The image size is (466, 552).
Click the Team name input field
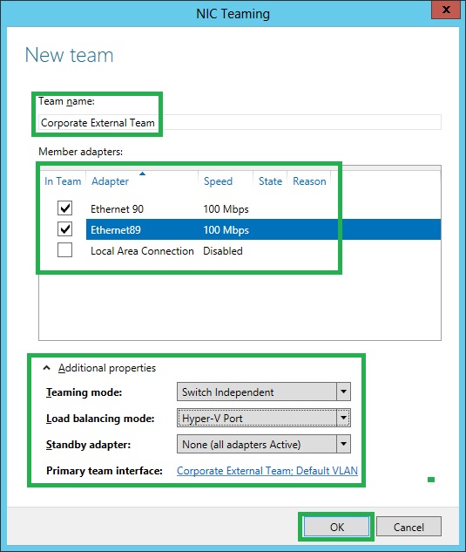(240, 122)
